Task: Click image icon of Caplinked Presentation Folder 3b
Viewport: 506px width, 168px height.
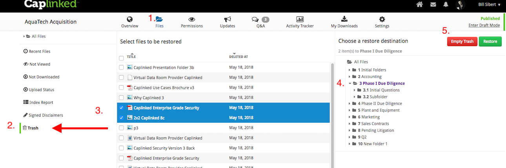Action: tap(130, 67)
